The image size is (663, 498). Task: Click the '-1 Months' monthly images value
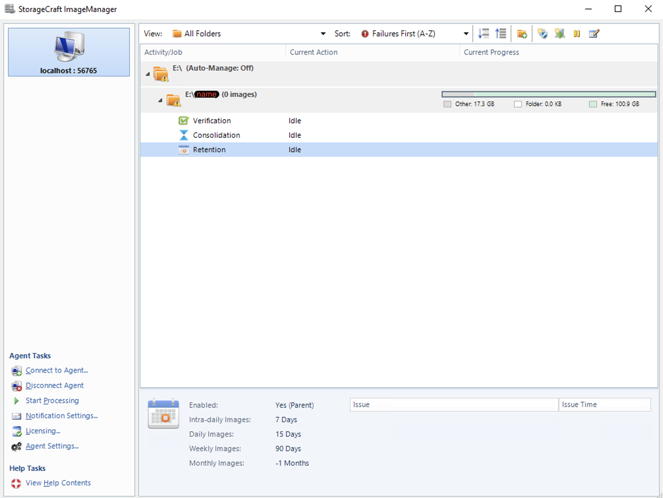tap(292, 463)
